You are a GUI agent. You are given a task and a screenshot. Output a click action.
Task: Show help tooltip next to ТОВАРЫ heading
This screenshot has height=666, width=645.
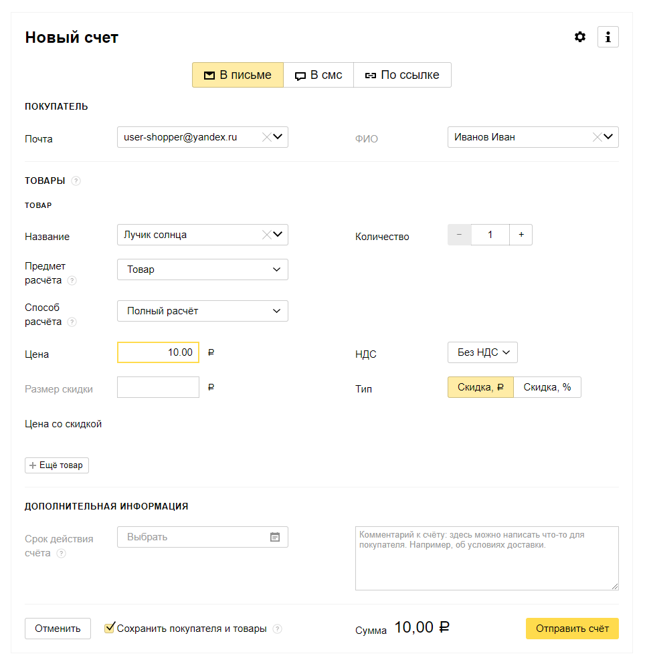click(x=76, y=181)
